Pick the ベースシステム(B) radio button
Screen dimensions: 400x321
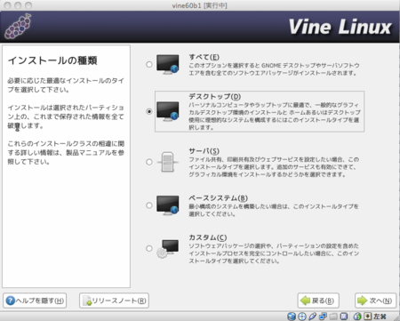click(149, 205)
